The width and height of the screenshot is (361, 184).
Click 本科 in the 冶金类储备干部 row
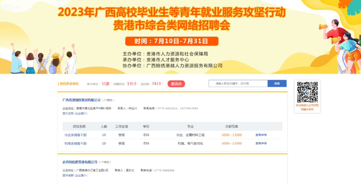click(146, 135)
